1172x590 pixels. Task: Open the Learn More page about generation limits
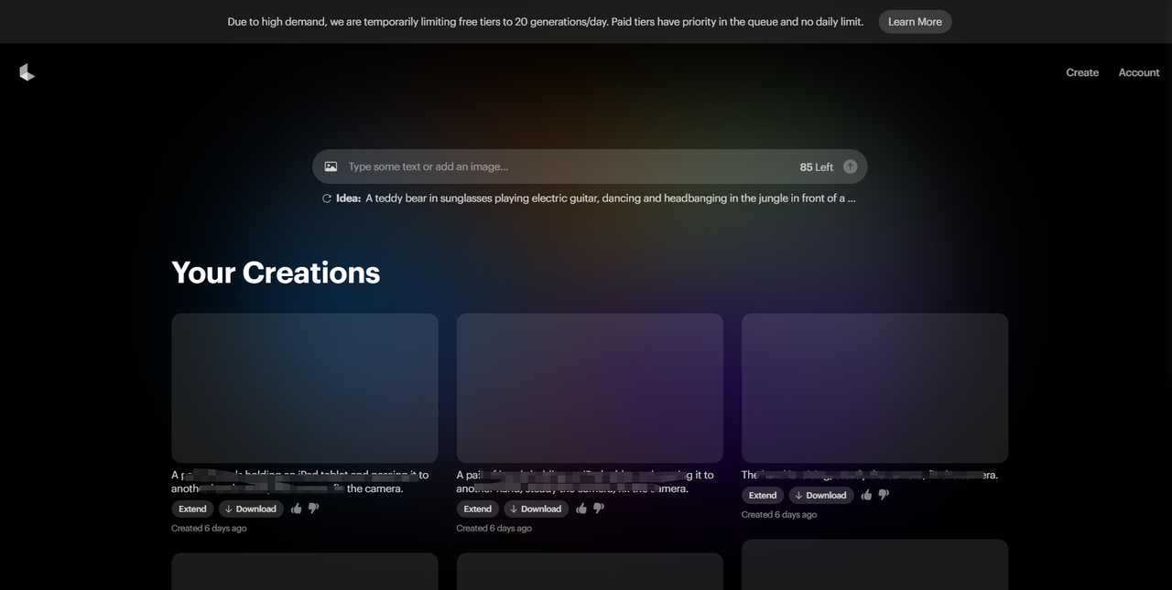[915, 21]
